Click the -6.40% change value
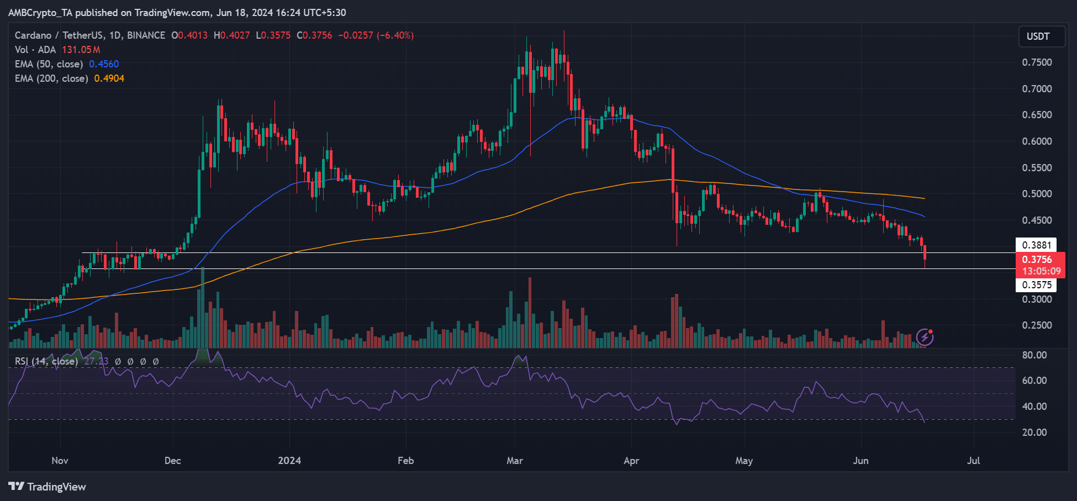This screenshot has width=1077, height=501. pos(395,35)
